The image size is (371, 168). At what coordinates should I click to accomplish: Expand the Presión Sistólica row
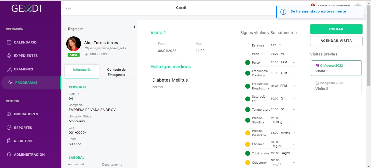(x=294, y=120)
